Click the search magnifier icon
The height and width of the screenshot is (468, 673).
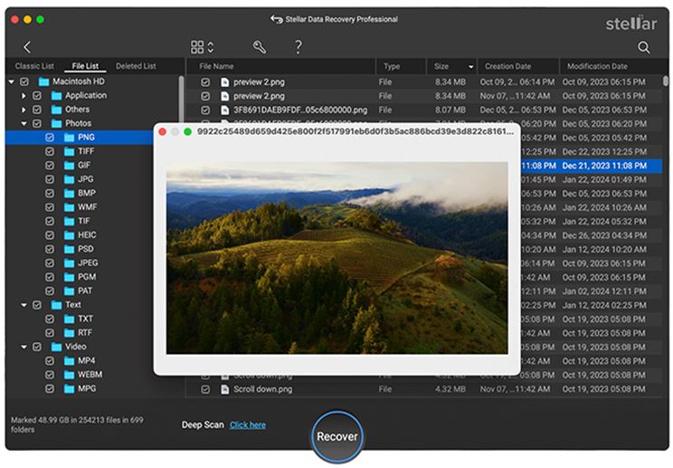[644, 47]
